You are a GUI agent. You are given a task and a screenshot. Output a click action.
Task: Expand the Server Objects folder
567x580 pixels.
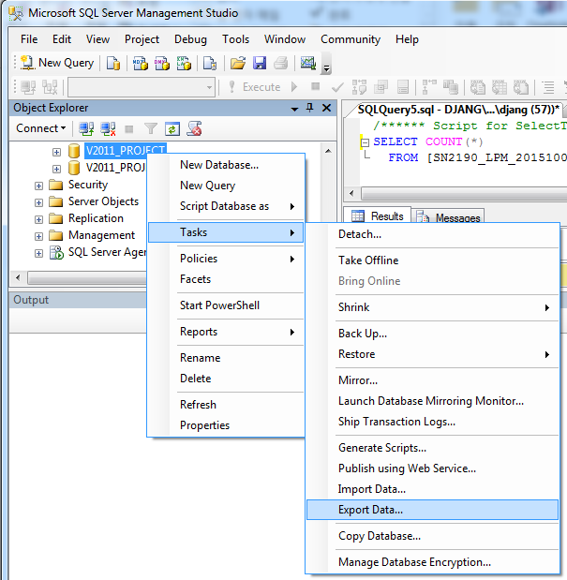pyautogui.click(x=38, y=202)
